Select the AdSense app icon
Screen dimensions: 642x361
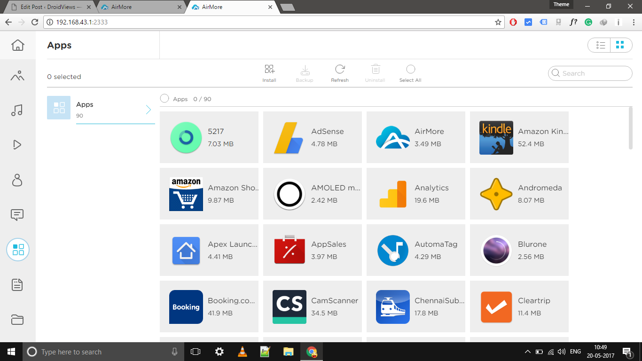288,138
